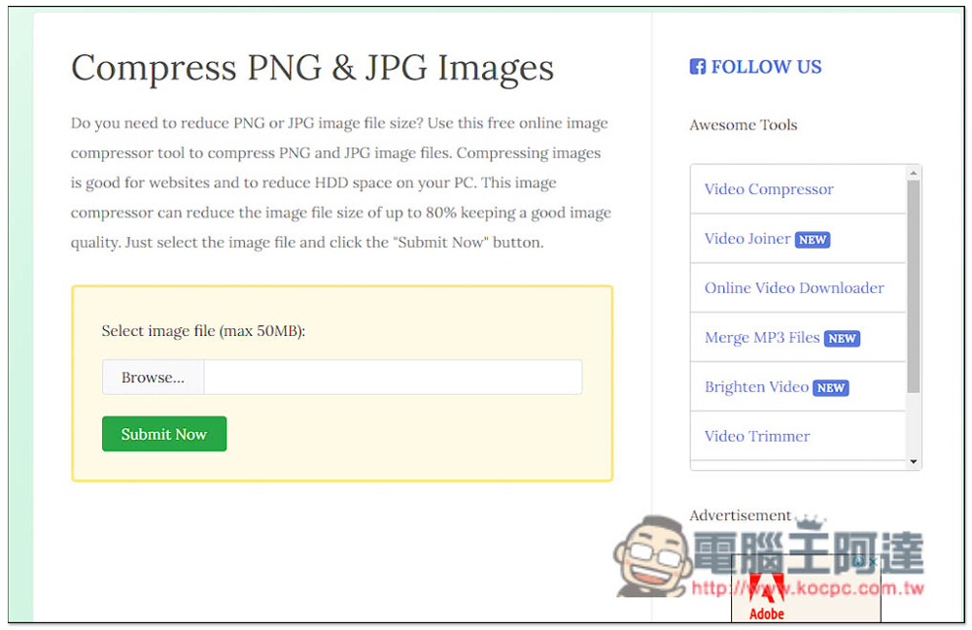Click the Adobe logo in the advertisement
Viewport: 972px width, 630px height.
click(767, 597)
